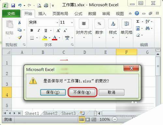
Task: Expand the 样式 (Styles) group
Action: pyautogui.click(x=113, y=29)
